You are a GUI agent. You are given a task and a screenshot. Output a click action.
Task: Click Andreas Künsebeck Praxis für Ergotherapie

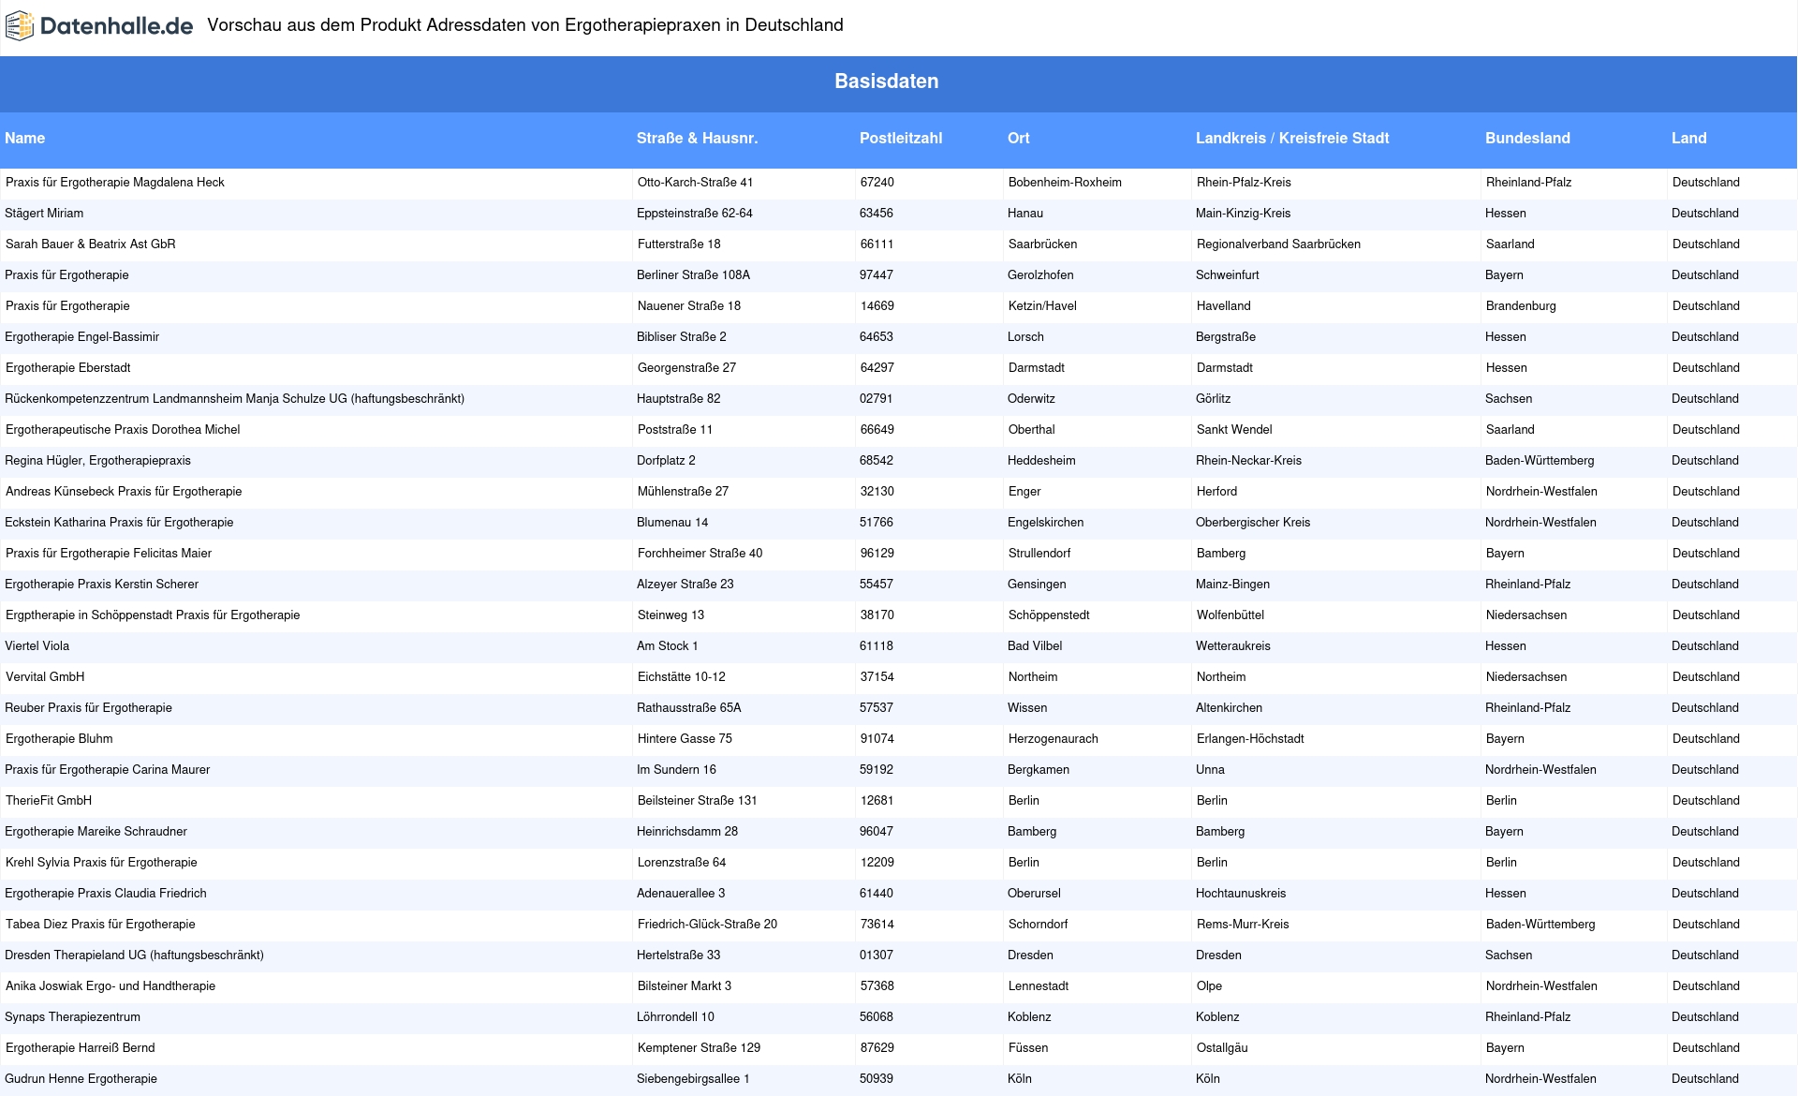(124, 492)
